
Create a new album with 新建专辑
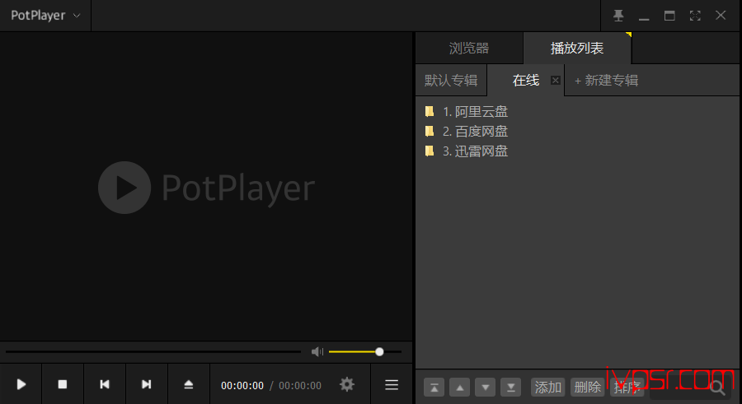[606, 81]
